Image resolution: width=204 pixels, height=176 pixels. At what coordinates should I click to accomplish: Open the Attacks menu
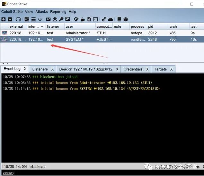(x=41, y=12)
